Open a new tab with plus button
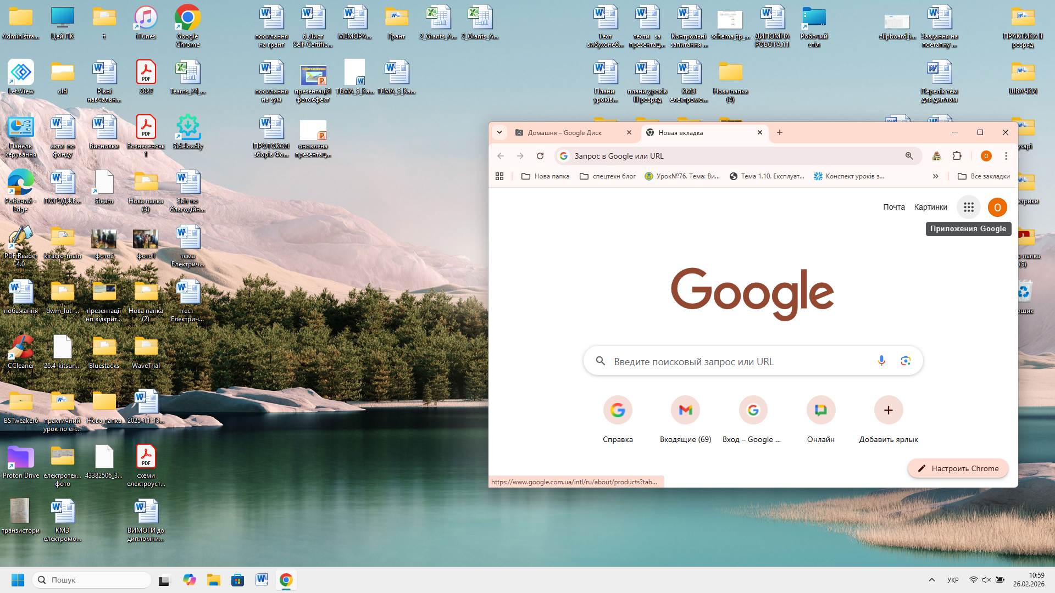Screen dimensions: 1055x593 779,132
